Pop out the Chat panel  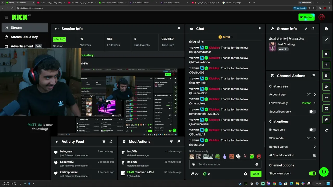click(x=259, y=29)
